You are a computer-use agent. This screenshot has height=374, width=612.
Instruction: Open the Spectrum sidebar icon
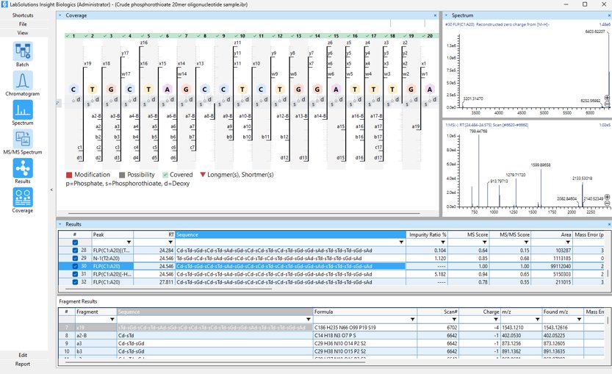[x=22, y=109]
